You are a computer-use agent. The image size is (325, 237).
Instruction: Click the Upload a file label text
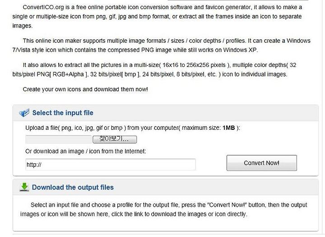pos(132,128)
